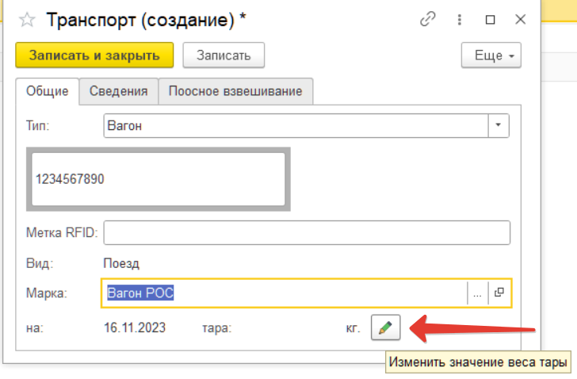Open the Еще dropdown menu
This screenshot has width=577, height=379.
tap(491, 56)
